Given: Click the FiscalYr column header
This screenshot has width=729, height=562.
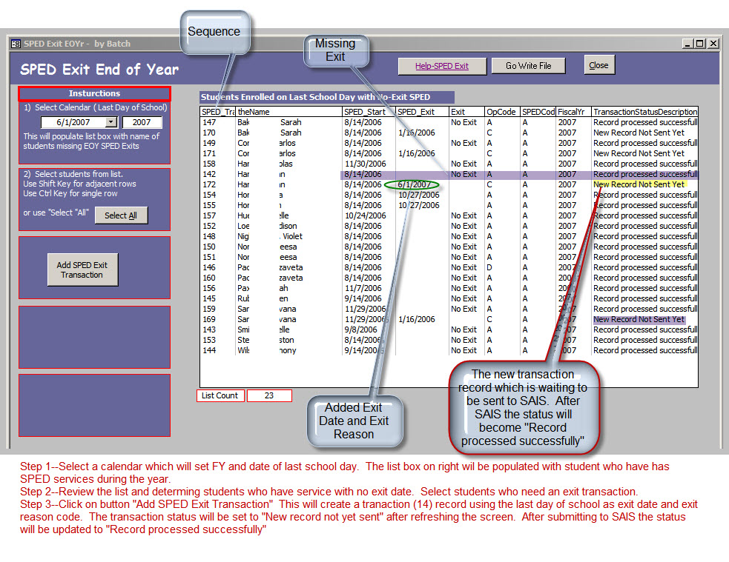Looking at the screenshot, I should (573, 112).
